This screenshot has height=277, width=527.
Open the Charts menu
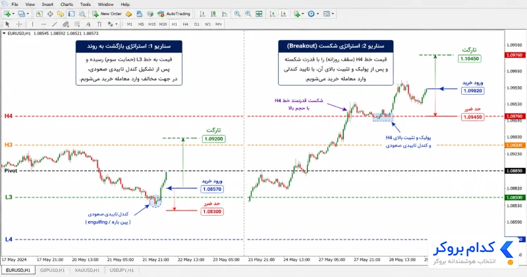(x=67, y=5)
